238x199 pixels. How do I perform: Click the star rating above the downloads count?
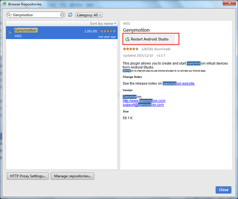pyautogui.click(x=131, y=49)
